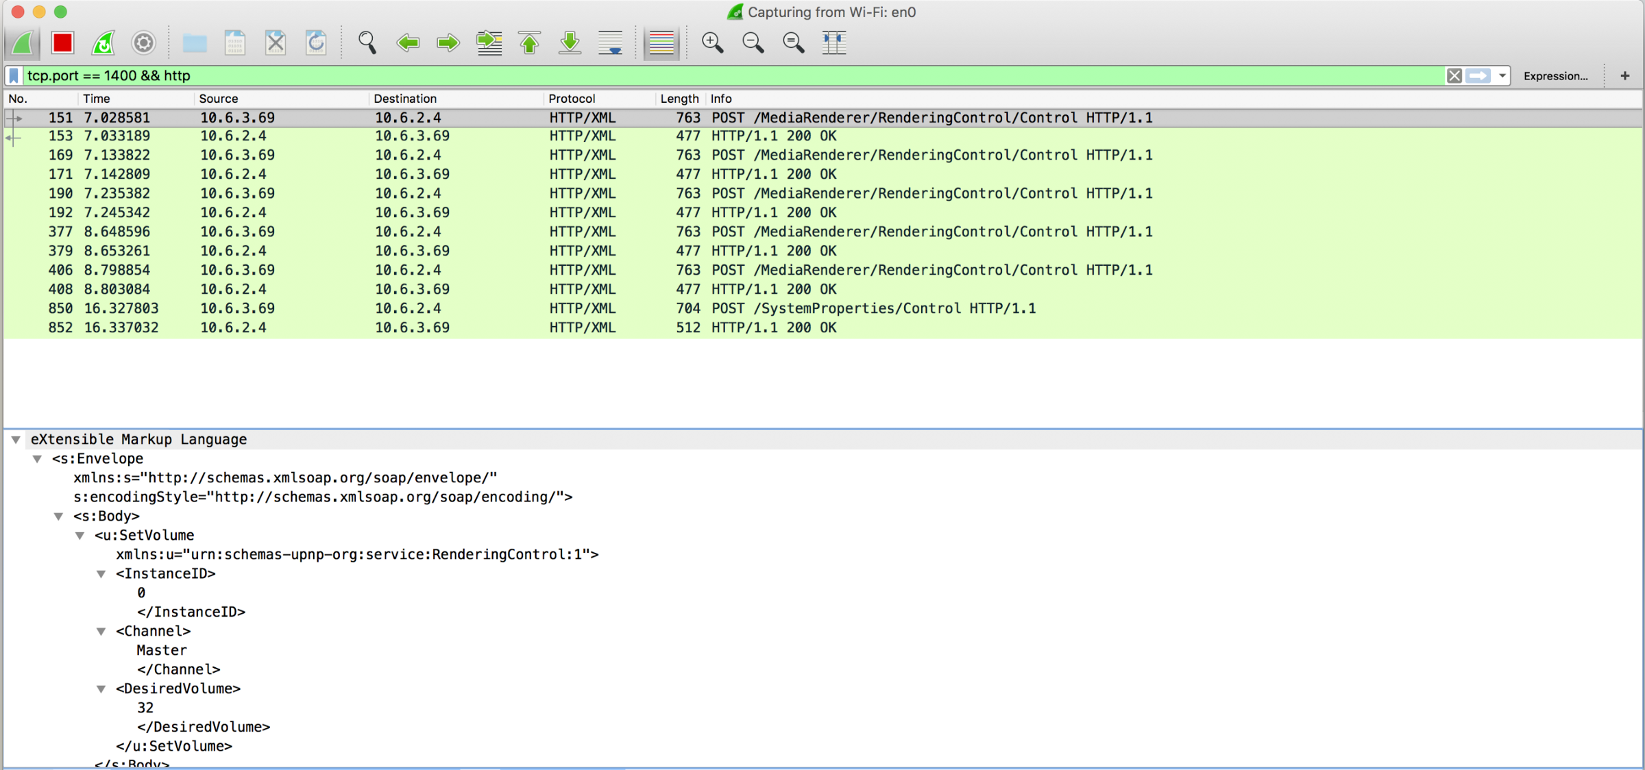Click the Expression... button
Image resolution: width=1645 pixels, height=770 pixels.
tap(1555, 76)
